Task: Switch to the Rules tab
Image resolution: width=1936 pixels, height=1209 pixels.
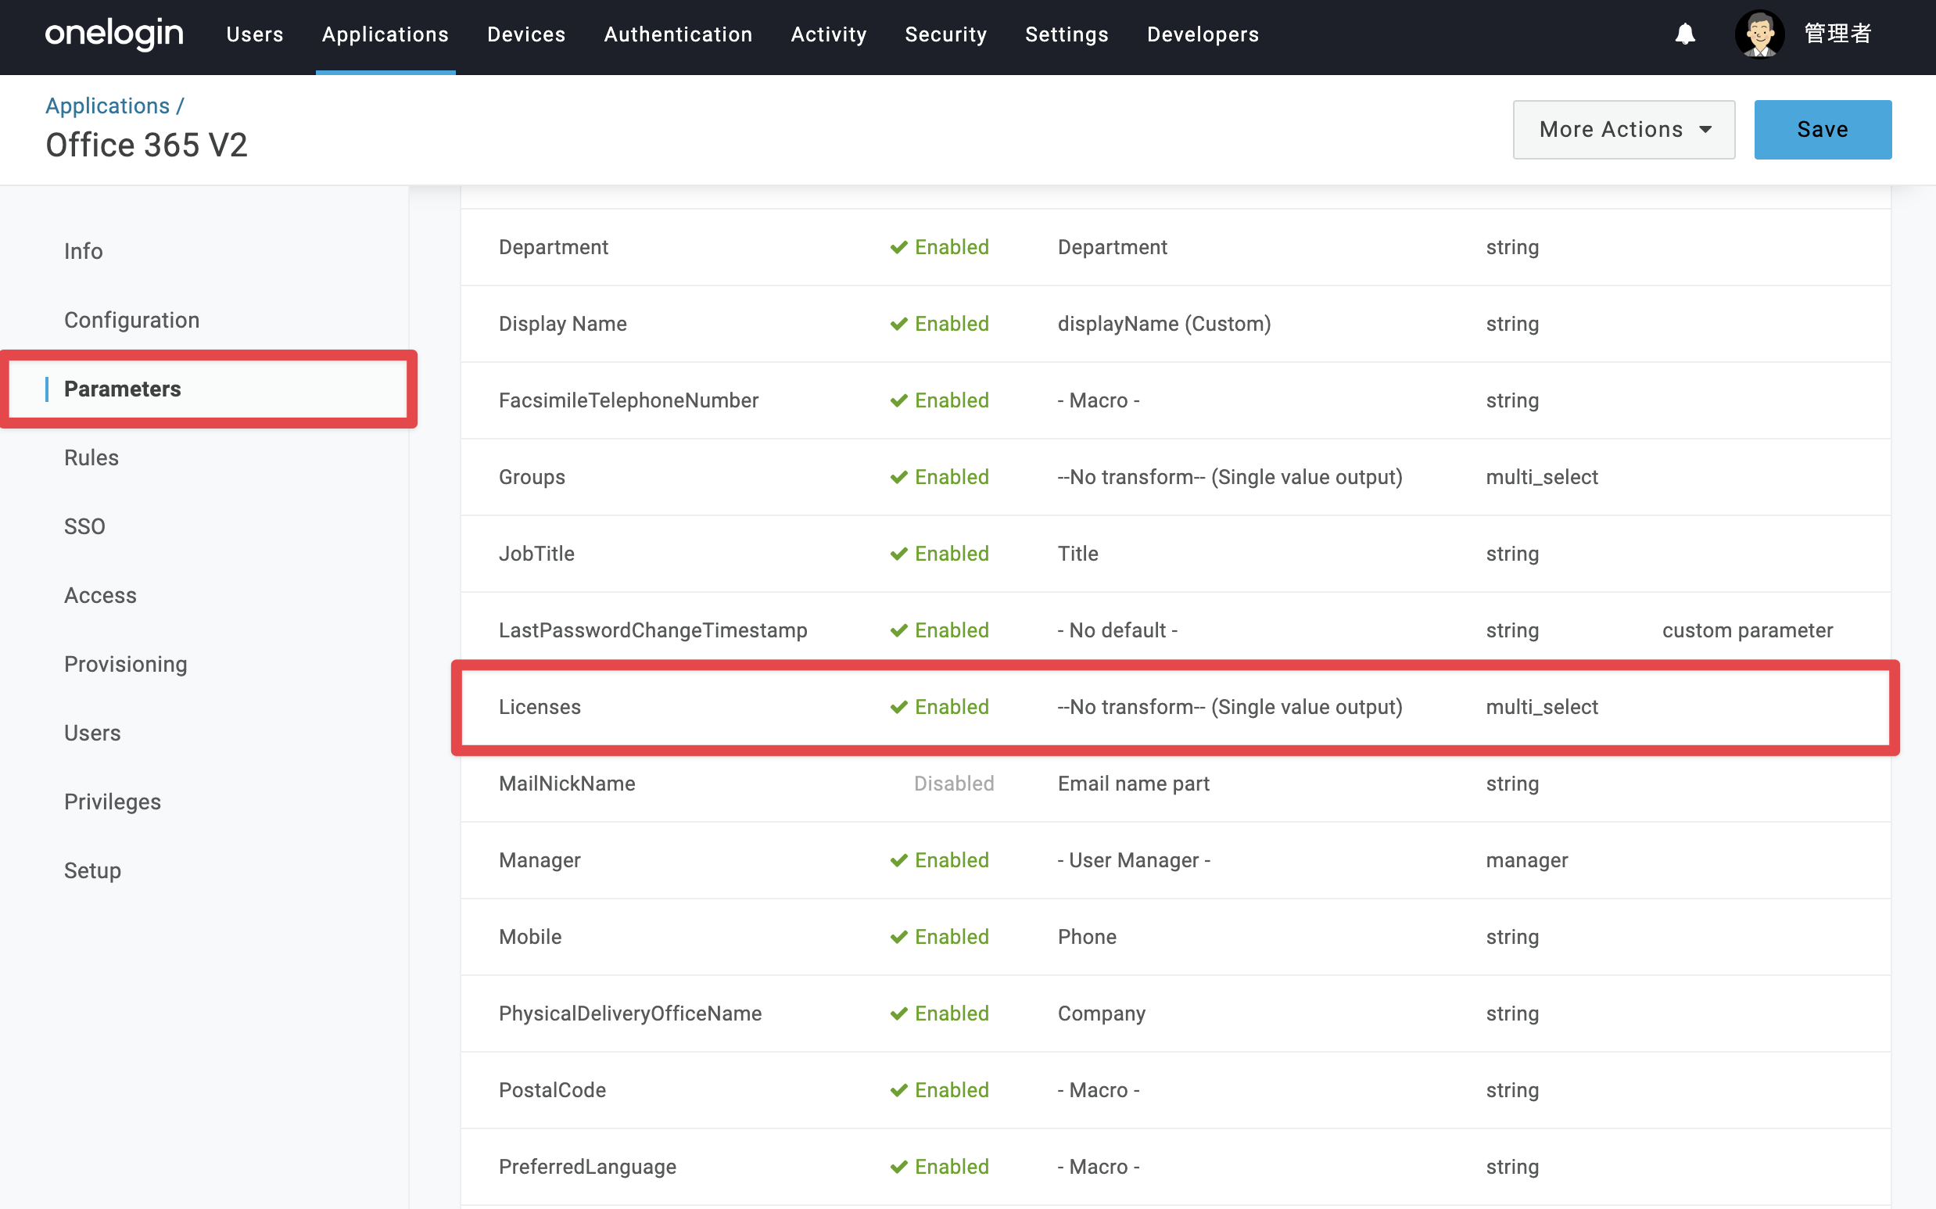Action: (91, 457)
